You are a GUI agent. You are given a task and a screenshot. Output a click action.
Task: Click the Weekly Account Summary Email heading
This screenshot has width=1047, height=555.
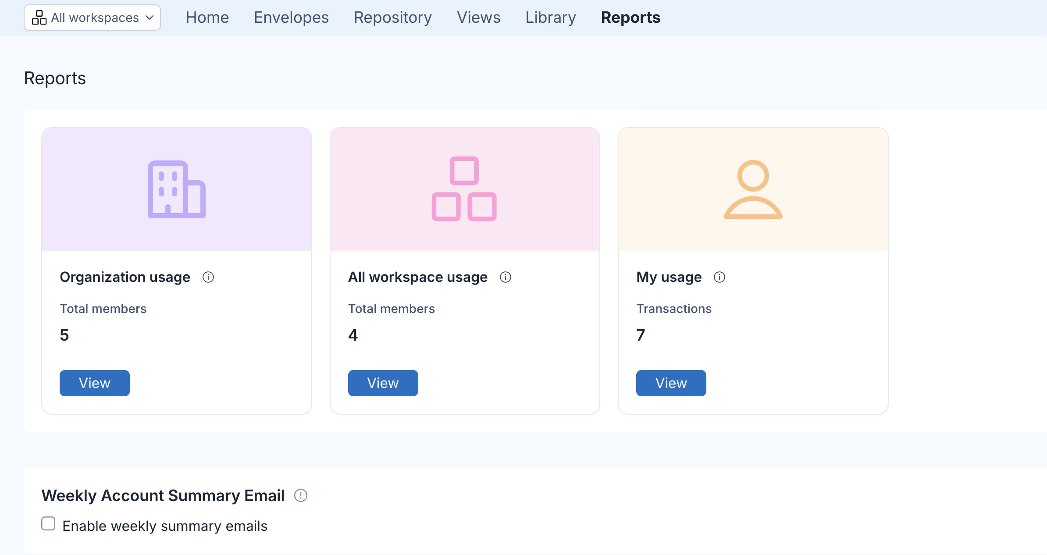163,495
